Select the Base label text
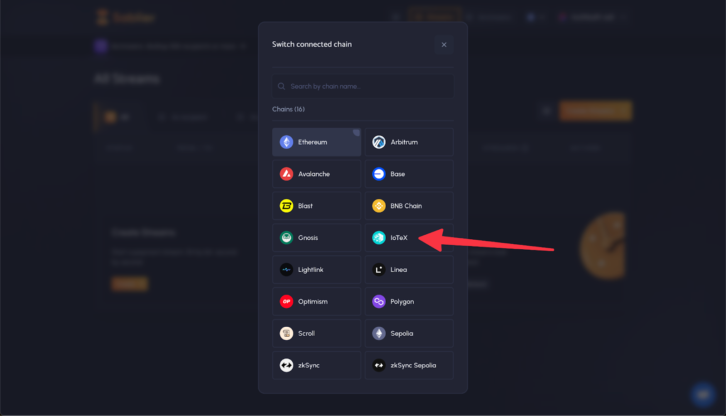This screenshot has height=416, width=726. point(398,174)
